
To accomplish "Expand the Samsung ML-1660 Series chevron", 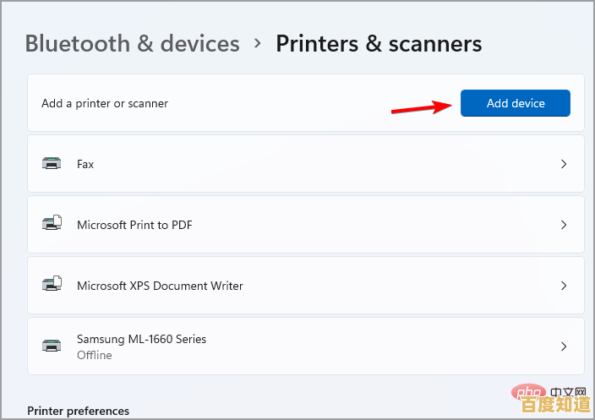I will [564, 346].
